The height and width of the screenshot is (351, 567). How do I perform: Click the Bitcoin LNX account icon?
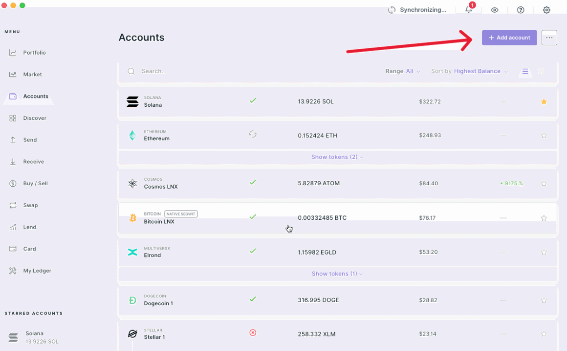tap(132, 218)
